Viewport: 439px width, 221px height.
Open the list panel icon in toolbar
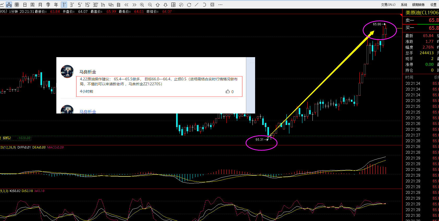(x=212, y=5)
